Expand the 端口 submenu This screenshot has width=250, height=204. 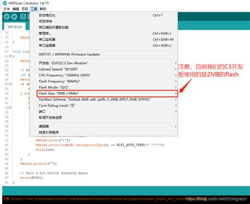point(104,112)
